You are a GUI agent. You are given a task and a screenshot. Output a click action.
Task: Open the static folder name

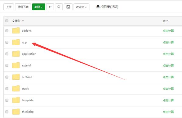click(25, 88)
